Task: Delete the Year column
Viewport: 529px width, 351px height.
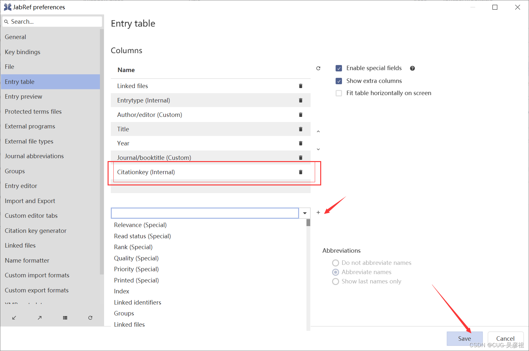Action: (300, 143)
